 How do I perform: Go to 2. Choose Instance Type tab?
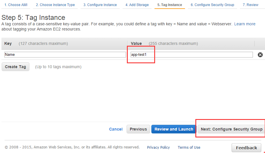tap(55, 5)
